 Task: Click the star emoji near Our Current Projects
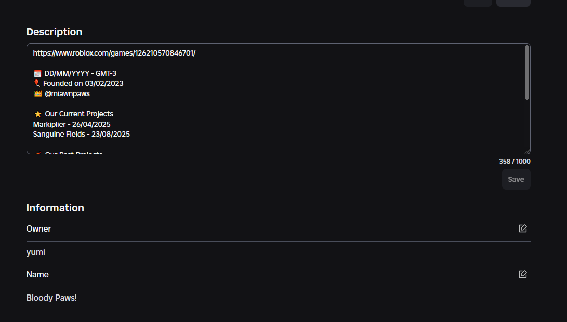(x=37, y=113)
